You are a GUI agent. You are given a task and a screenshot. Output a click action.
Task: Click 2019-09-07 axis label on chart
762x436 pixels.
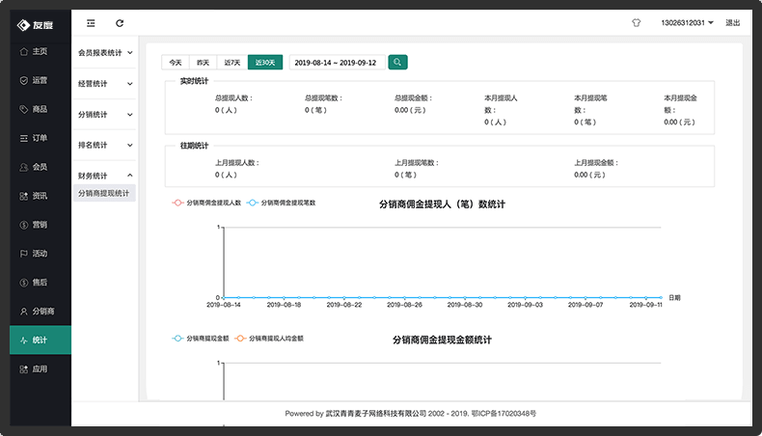click(x=585, y=305)
